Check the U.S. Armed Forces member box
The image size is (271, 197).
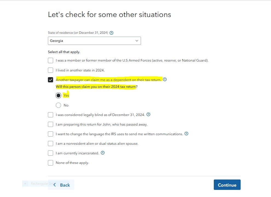point(50,60)
